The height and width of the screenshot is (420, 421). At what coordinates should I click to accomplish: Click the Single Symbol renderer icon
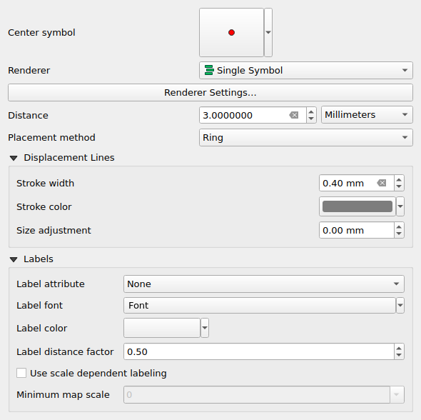tap(209, 70)
